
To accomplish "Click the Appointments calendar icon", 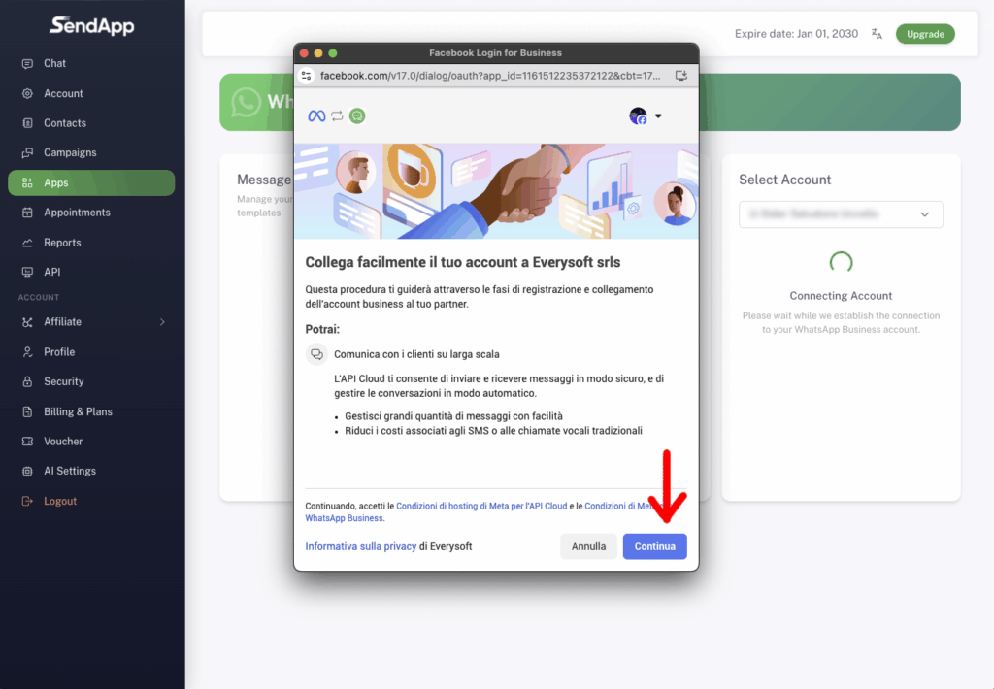I will tap(27, 213).
